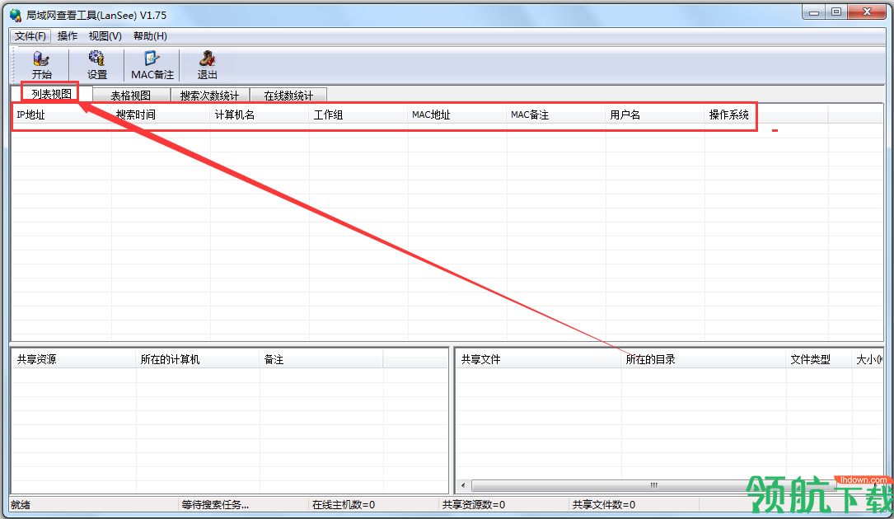Click the 操作系统 column header

click(x=766, y=115)
